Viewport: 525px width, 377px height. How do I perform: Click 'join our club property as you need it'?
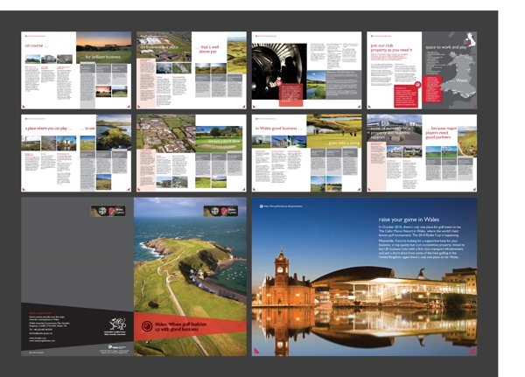click(391, 47)
